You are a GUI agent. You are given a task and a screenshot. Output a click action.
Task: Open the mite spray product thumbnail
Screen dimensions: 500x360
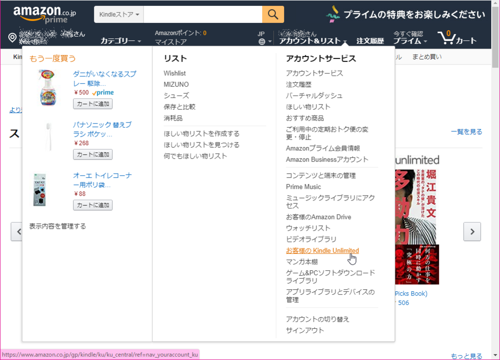click(48, 88)
